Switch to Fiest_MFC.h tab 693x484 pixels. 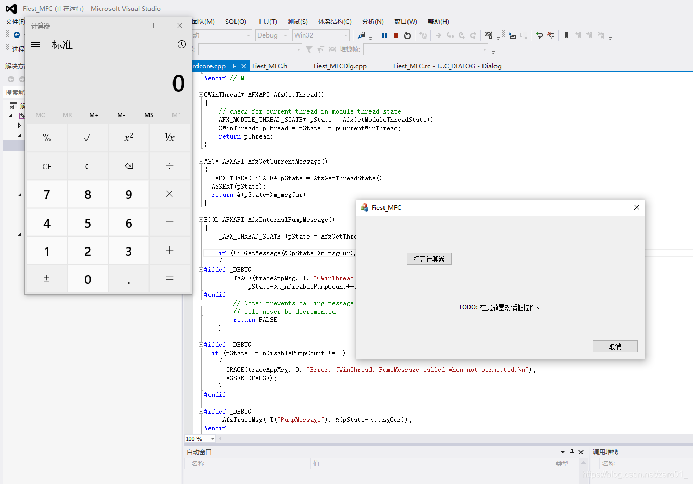(x=269, y=66)
